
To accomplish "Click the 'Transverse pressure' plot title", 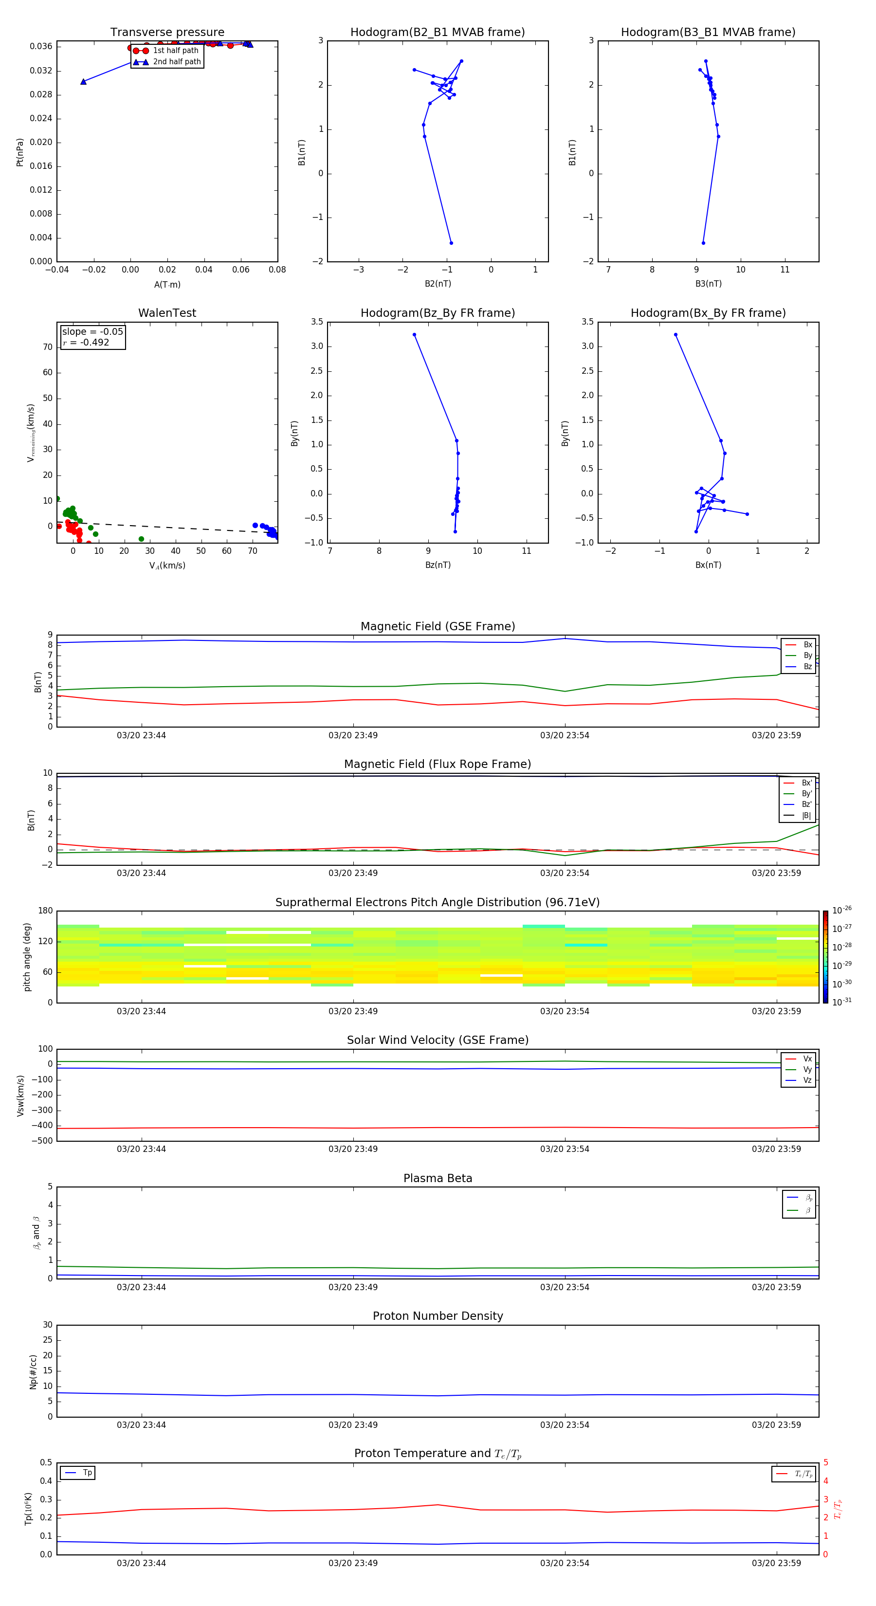I will coord(167,33).
